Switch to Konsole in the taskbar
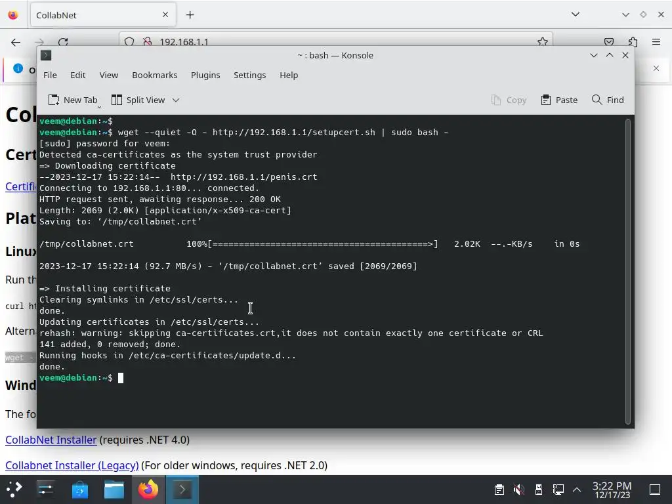 pyautogui.click(x=182, y=489)
